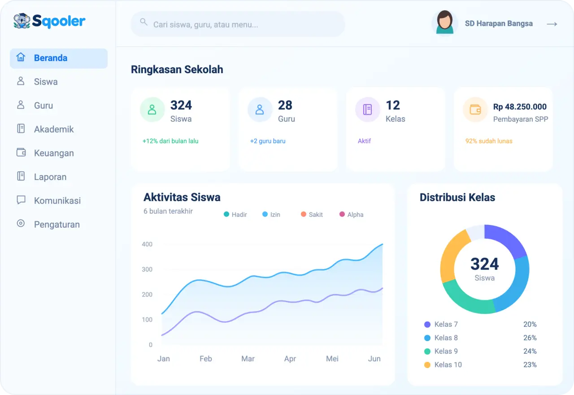574x395 pixels.
Task: Click the Sqooler koala logo icon
Action: (22, 21)
